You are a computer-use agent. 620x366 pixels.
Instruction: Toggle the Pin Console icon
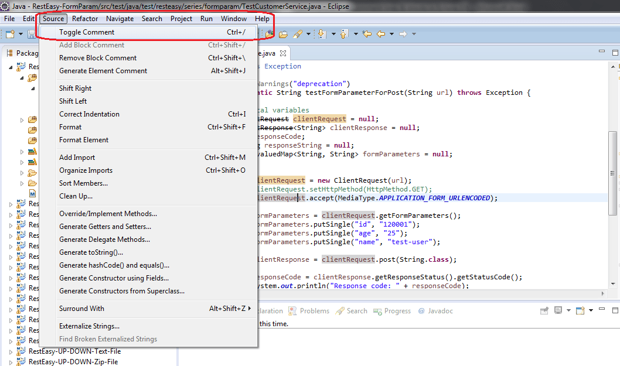pyautogui.click(x=544, y=311)
